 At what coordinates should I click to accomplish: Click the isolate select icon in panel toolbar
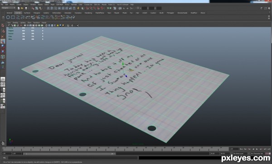[68, 25]
